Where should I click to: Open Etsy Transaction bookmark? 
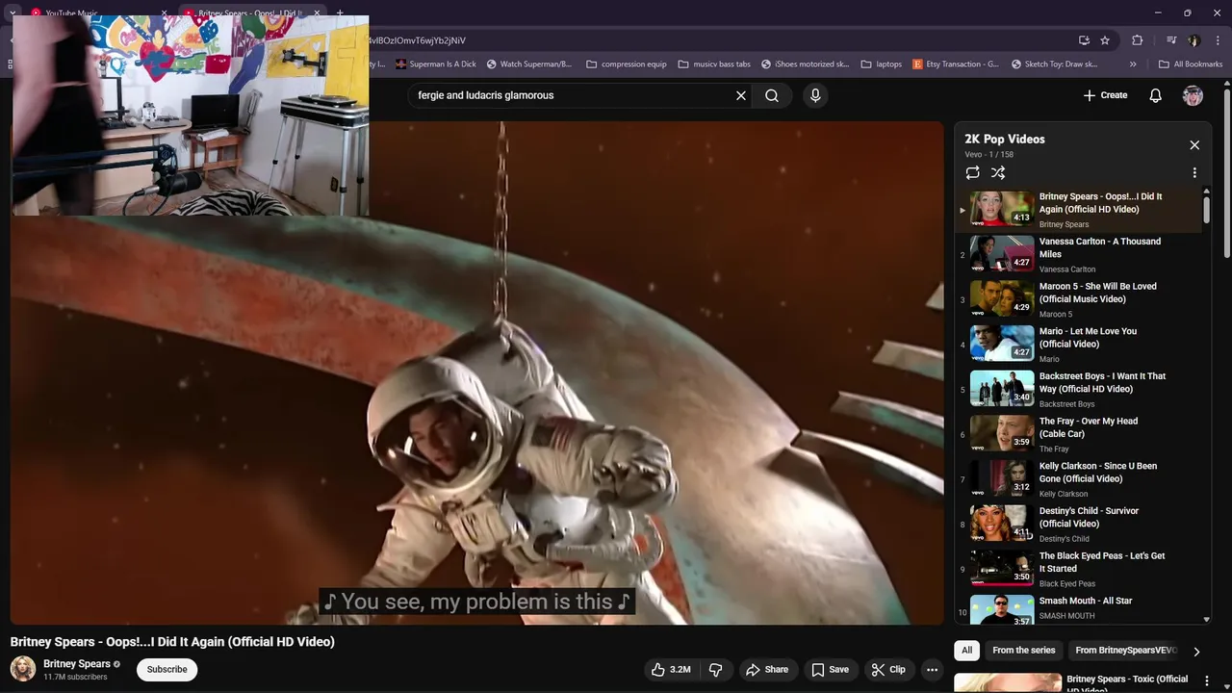[956, 64]
